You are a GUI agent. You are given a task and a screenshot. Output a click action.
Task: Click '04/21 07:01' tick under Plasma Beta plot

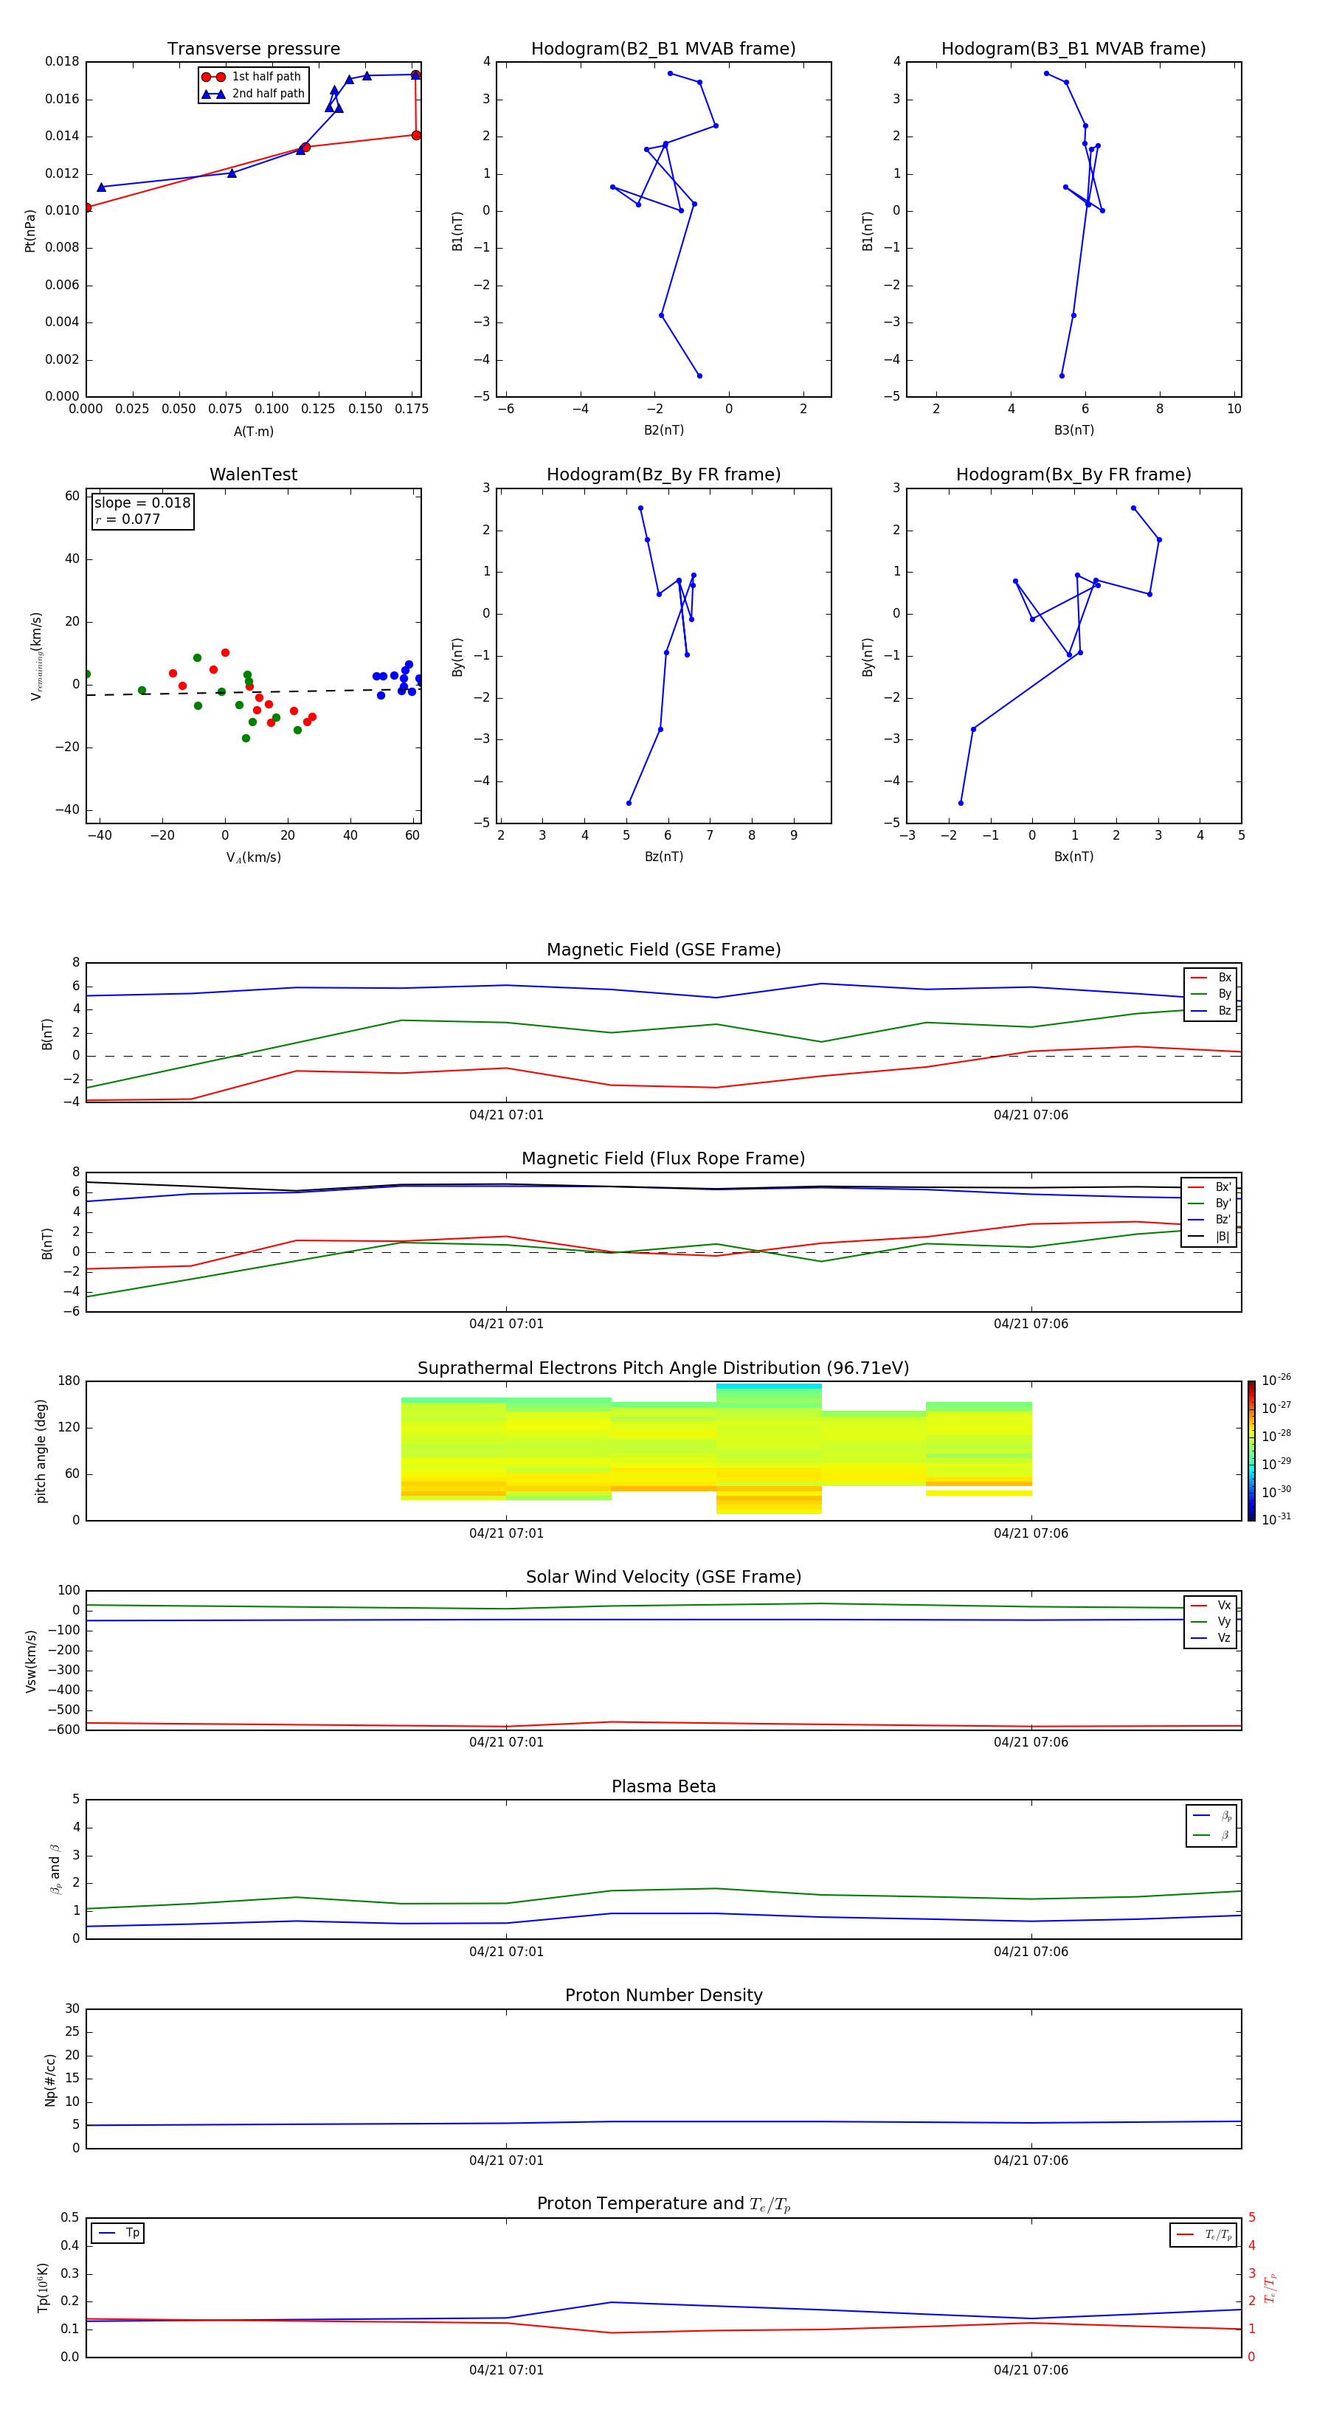click(x=507, y=1952)
